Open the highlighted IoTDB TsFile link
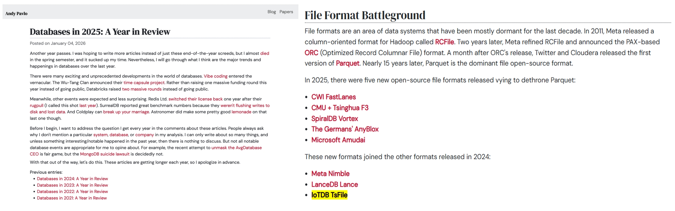 (x=329, y=195)
